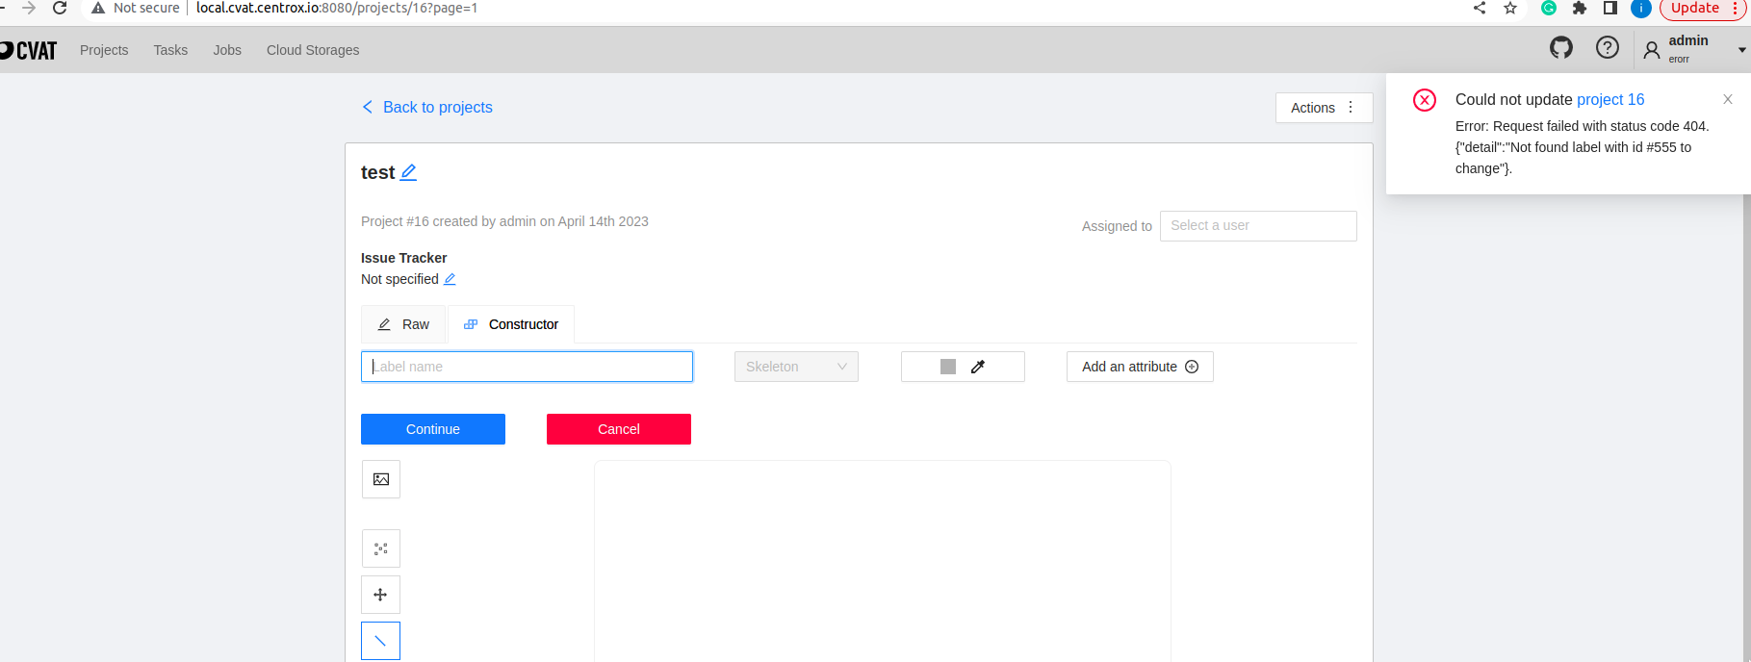This screenshot has width=1751, height=662.
Task: Select the draw edge line tool
Action: point(381,641)
